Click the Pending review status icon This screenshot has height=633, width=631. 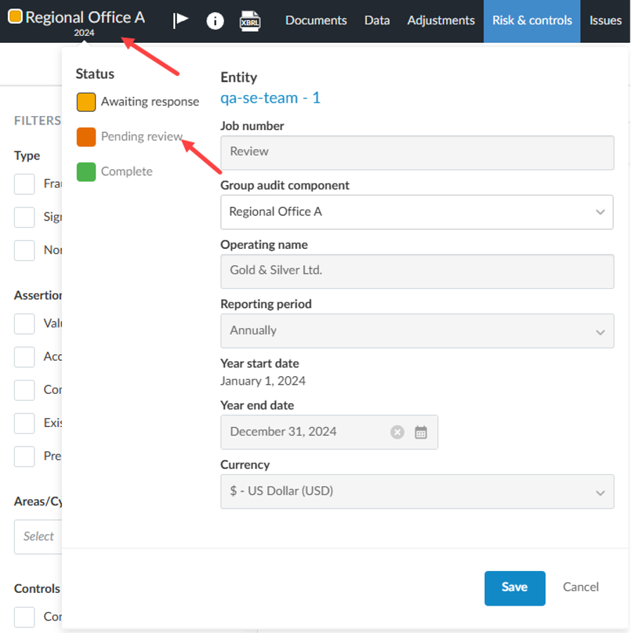(x=86, y=136)
